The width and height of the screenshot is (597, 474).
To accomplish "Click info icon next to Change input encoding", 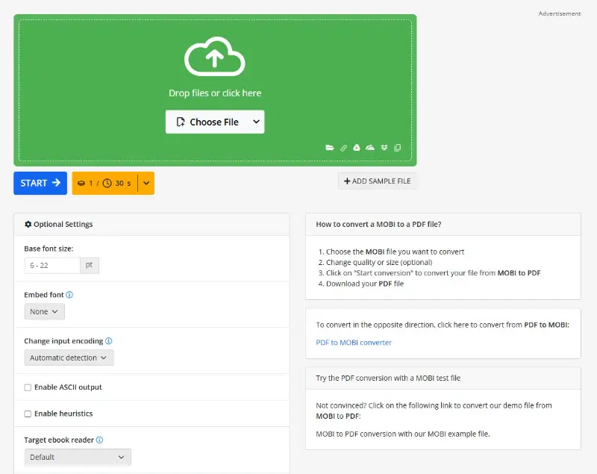I will [108, 341].
